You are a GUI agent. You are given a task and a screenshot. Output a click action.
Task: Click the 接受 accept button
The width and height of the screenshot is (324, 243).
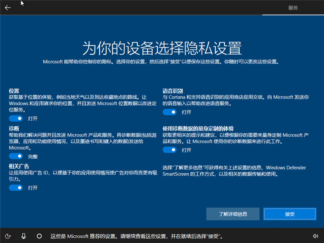point(290,214)
